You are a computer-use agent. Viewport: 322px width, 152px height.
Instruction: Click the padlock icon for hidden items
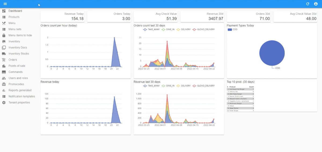pos(4,35)
